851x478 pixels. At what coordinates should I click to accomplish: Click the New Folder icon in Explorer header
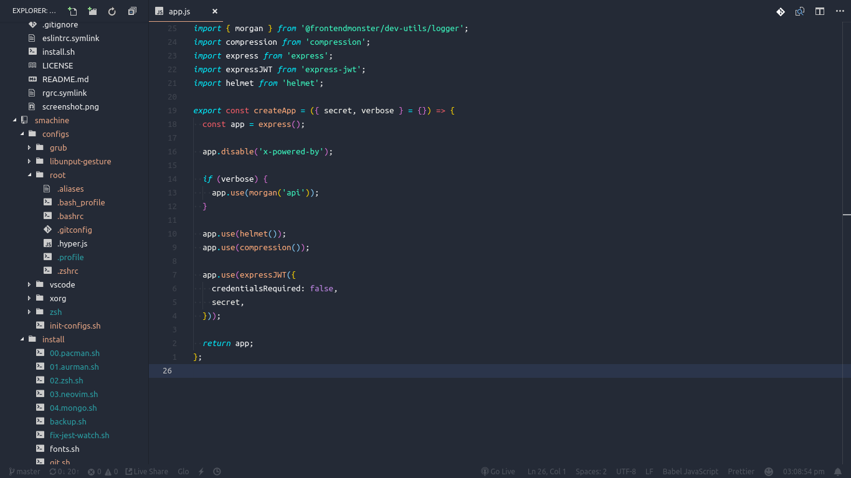click(x=92, y=11)
